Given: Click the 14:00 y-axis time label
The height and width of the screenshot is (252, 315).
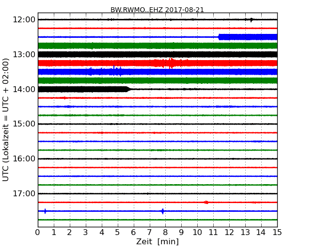Looking at the screenshot, I should click(24, 89).
